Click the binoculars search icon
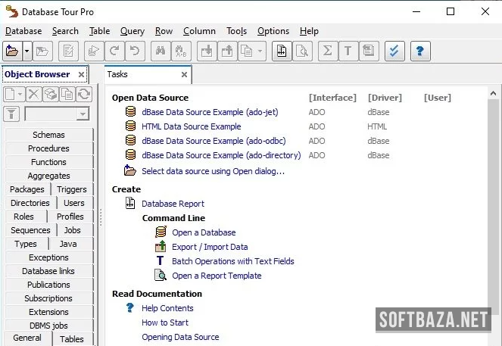This screenshot has width=502, height=346. pyautogui.click(x=161, y=51)
